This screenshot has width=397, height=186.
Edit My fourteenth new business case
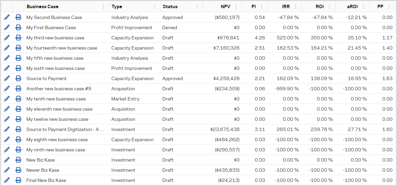tap(7, 48)
